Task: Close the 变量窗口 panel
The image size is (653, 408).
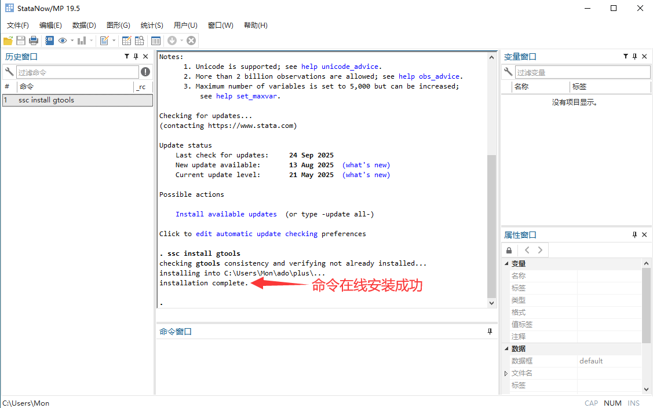Action: point(644,56)
